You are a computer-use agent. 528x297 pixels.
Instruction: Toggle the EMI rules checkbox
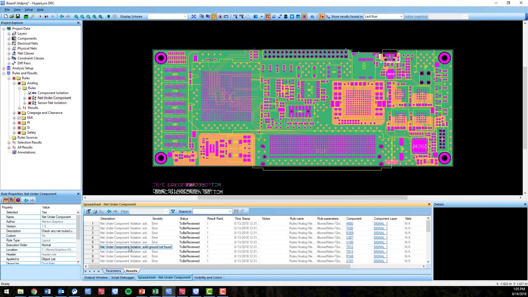tap(19, 118)
